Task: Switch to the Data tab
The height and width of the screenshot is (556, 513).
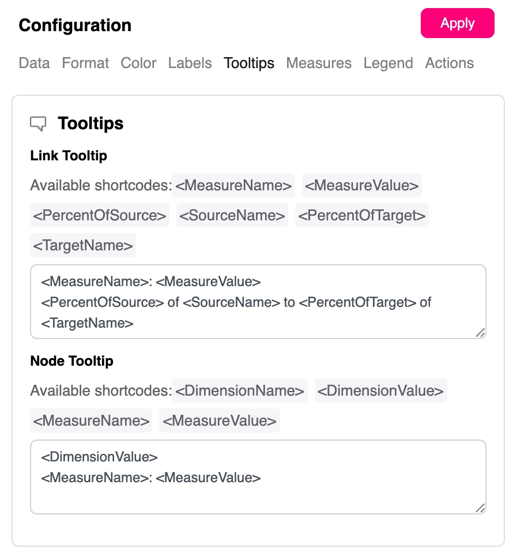Action: [34, 63]
